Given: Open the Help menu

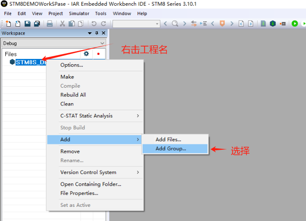Looking at the screenshot, I should click(142, 14).
